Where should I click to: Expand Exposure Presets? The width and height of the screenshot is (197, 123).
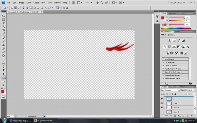[x=163, y=66]
